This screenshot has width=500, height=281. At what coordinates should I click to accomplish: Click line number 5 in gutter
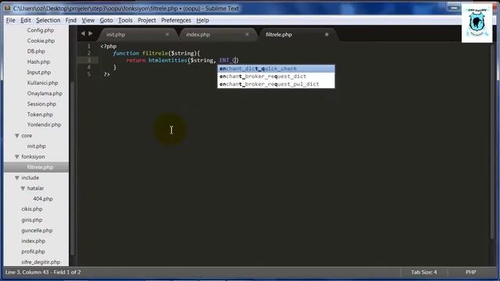[x=89, y=74]
